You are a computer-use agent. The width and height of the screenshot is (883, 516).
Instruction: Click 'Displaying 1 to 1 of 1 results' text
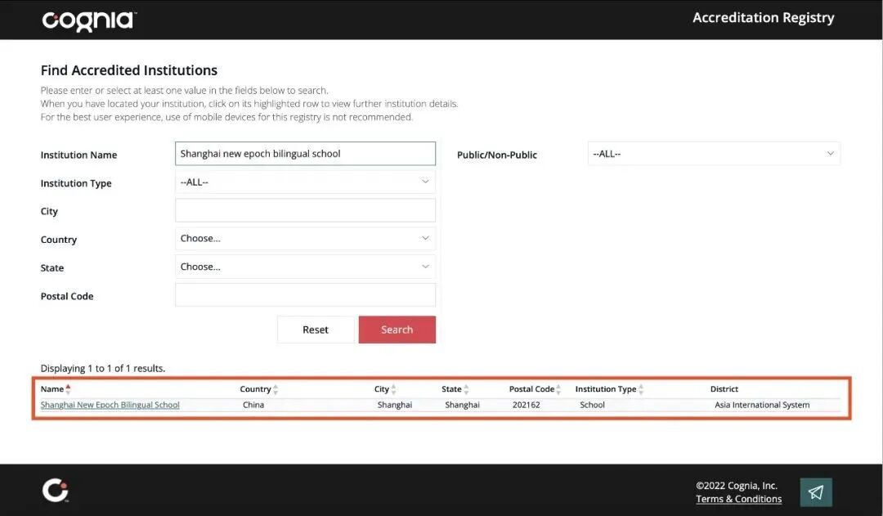point(103,369)
